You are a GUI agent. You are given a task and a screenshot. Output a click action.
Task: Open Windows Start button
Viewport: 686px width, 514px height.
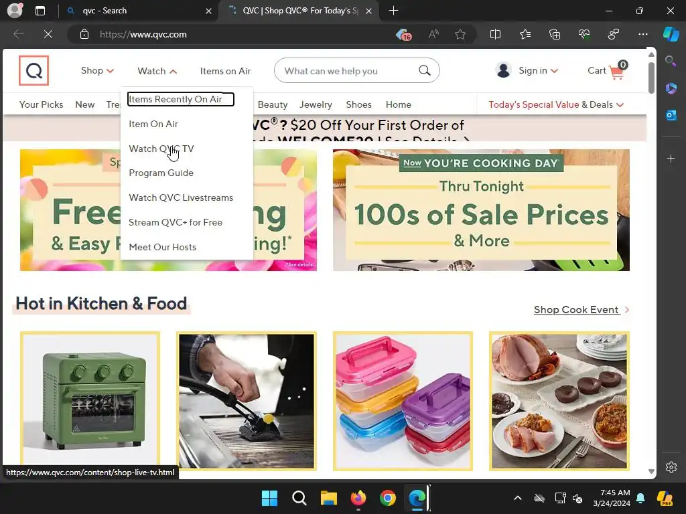click(269, 497)
